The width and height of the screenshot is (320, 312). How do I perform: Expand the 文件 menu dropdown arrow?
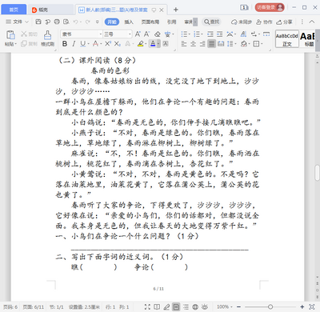26,22
